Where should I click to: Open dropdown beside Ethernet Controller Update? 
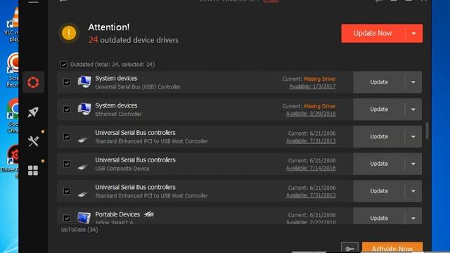(x=413, y=110)
